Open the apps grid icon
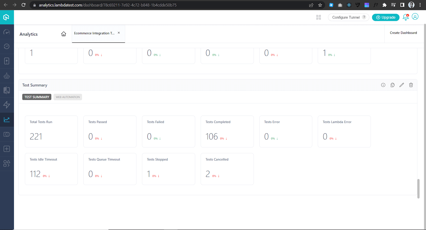Viewport: 426px width, 230px height. [318, 17]
